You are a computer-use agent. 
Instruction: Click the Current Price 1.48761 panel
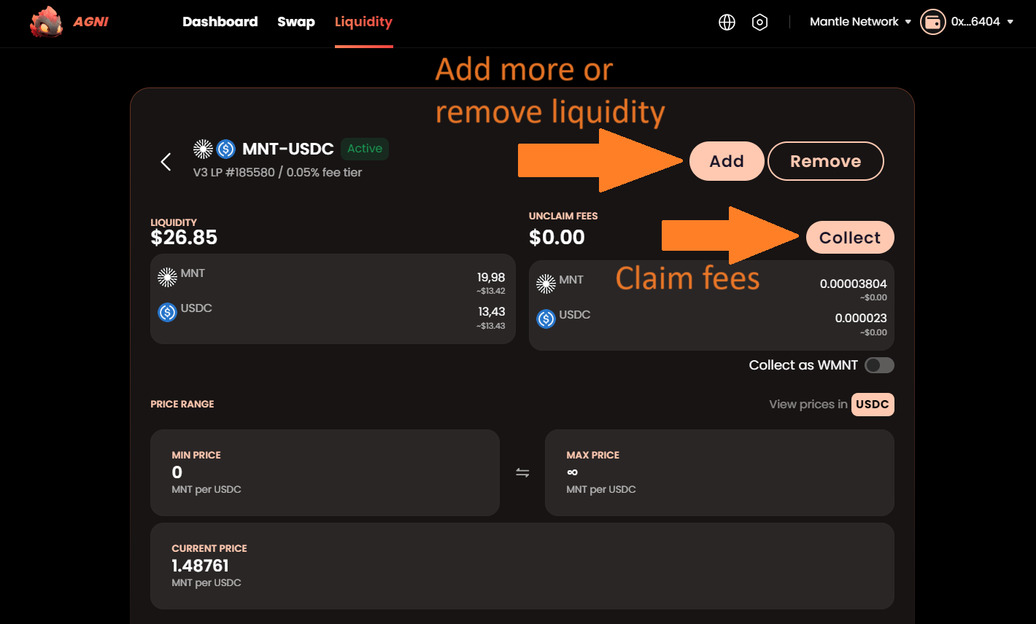click(522, 566)
